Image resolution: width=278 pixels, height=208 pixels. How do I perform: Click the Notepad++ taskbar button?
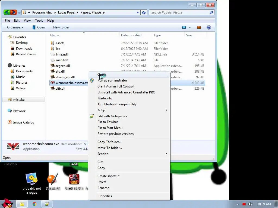[x=47, y=204]
